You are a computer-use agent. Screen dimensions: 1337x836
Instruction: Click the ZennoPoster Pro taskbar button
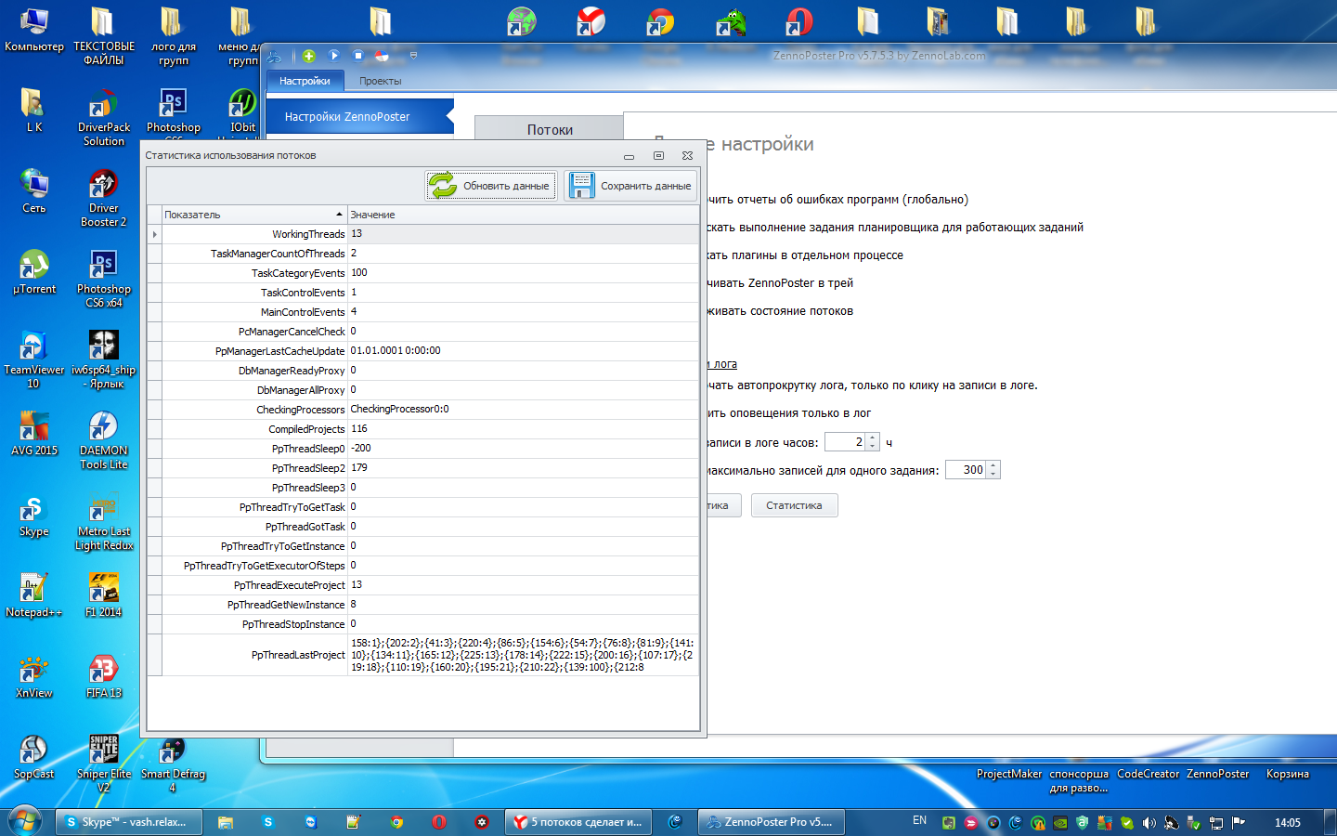[771, 822]
